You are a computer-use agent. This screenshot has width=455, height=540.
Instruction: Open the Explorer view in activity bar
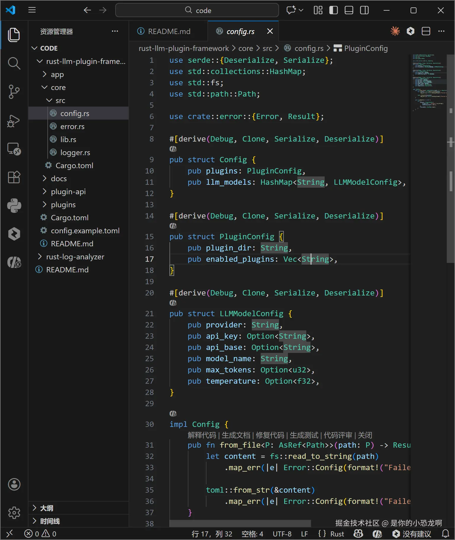click(x=14, y=35)
